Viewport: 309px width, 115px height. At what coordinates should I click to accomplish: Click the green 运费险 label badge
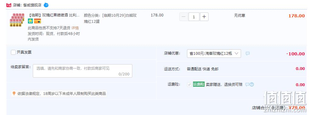(x=199, y=84)
